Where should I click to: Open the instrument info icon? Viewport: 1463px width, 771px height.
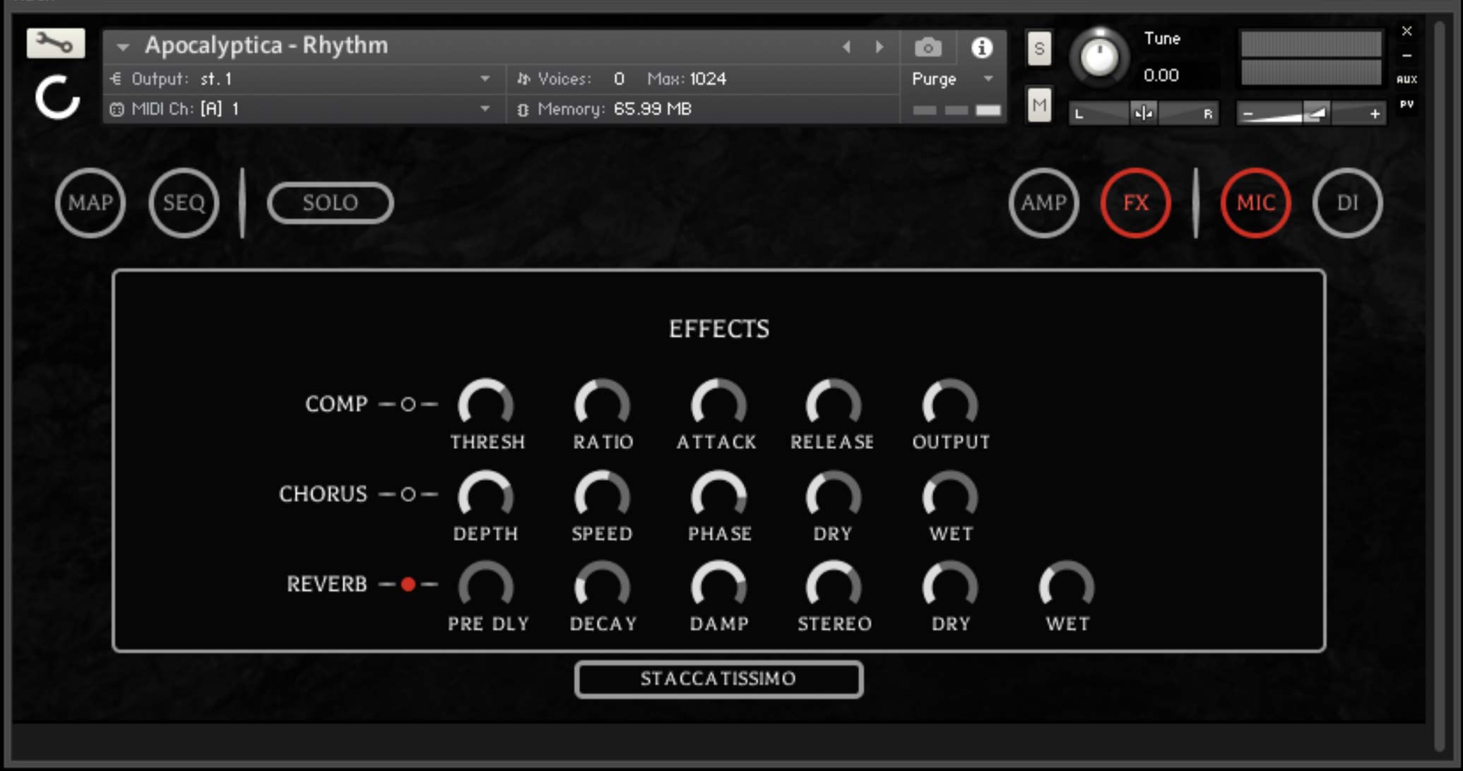pyautogui.click(x=981, y=47)
